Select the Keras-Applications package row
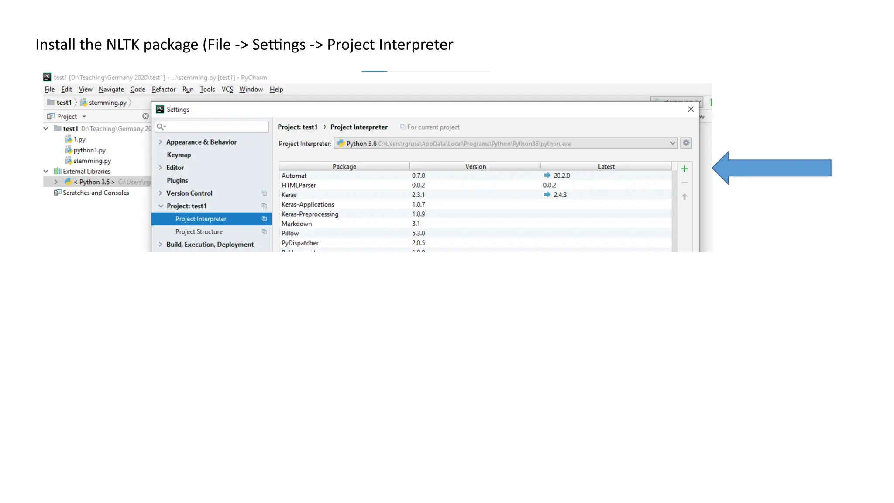 click(475, 204)
